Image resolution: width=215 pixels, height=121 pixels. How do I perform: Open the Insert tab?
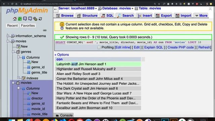(144, 15)
